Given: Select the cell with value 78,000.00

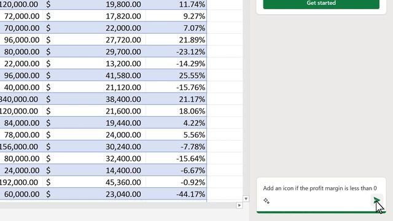Looking at the screenshot, I should click(21, 134).
